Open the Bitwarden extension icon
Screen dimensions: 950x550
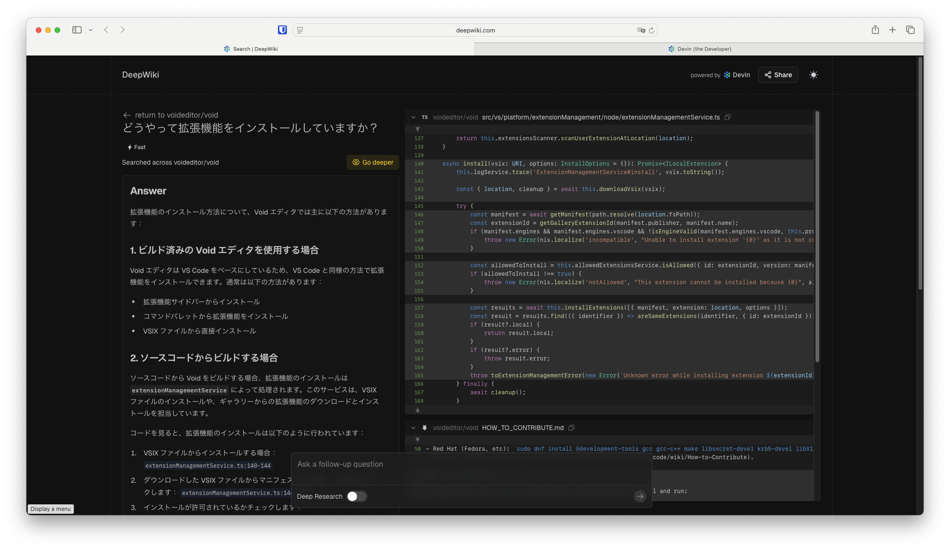pos(282,30)
